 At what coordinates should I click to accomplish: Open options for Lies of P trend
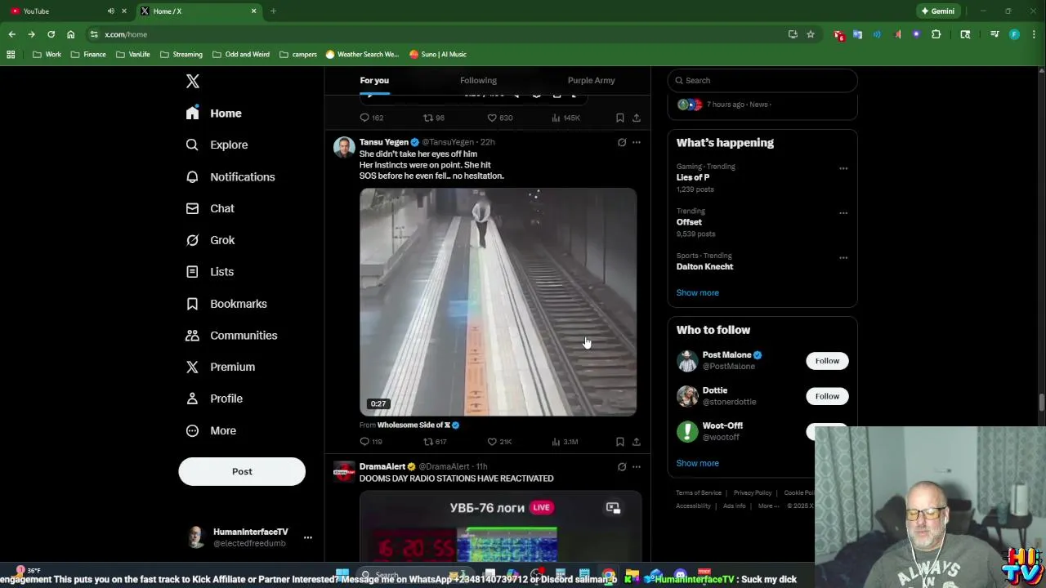(x=843, y=168)
